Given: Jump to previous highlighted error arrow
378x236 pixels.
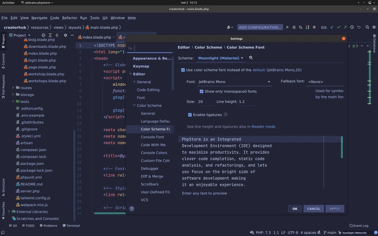Looking at the screenshot, I should coord(362,46).
